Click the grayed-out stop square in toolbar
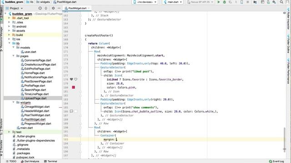Screen dimensions: 291x163 click(x=247, y=2)
